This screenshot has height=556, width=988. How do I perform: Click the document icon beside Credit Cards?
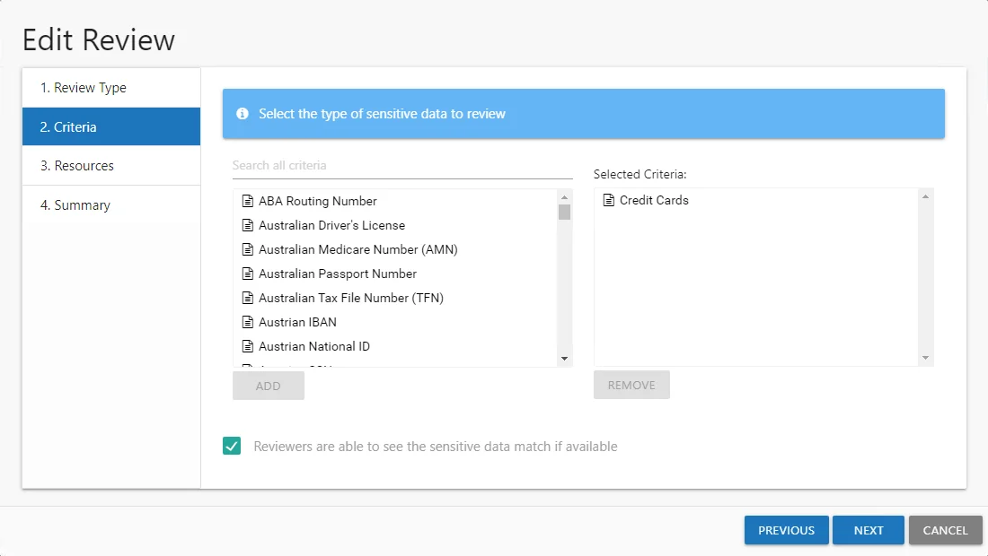click(609, 200)
